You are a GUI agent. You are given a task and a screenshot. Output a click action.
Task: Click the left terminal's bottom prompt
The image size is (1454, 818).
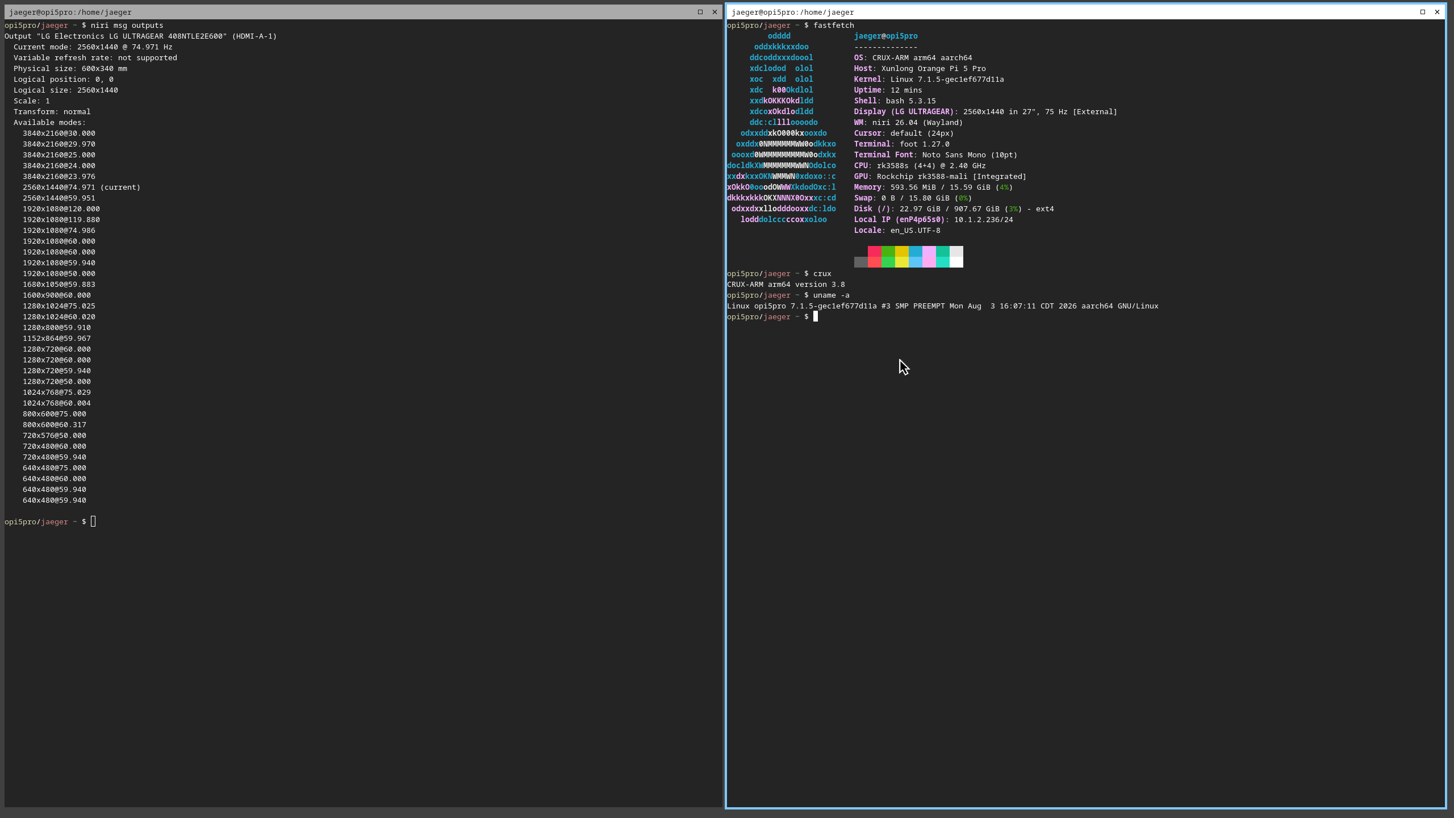pos(50,522)
